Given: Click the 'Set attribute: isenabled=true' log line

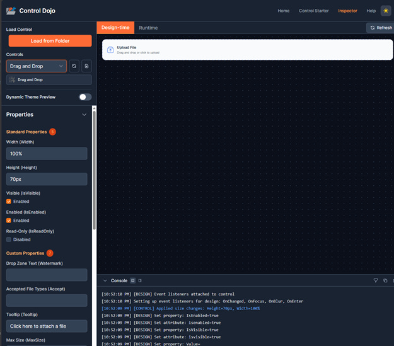Looking at the screenshot, I should tap(161, 323).
